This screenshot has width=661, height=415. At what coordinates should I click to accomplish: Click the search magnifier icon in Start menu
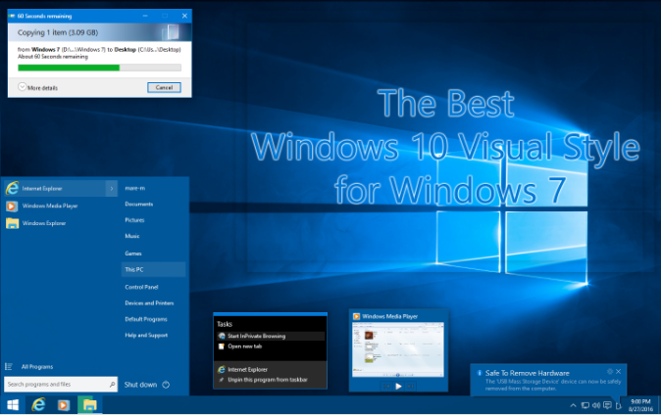click(112, 385)
